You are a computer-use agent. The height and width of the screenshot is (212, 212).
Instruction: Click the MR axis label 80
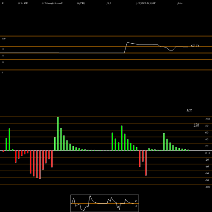[x=207, y=126]
